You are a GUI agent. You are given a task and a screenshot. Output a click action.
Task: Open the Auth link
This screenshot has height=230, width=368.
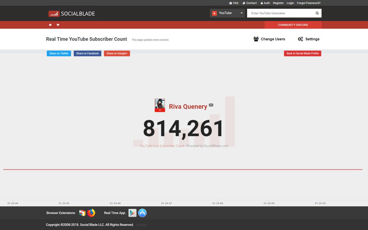click(x=265, y=3)
